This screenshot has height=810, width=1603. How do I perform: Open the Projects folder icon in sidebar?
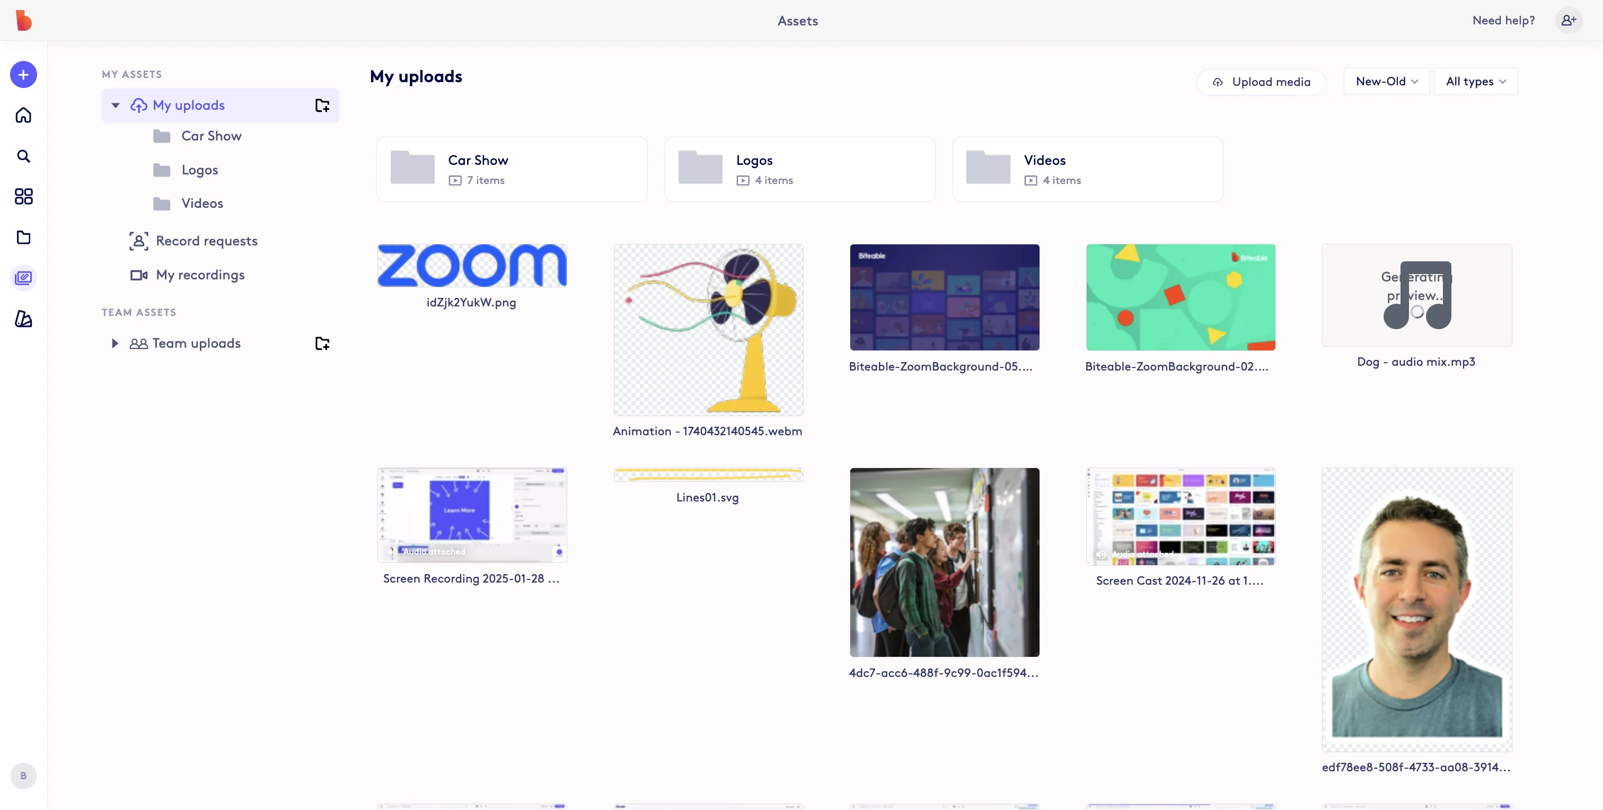23,237
